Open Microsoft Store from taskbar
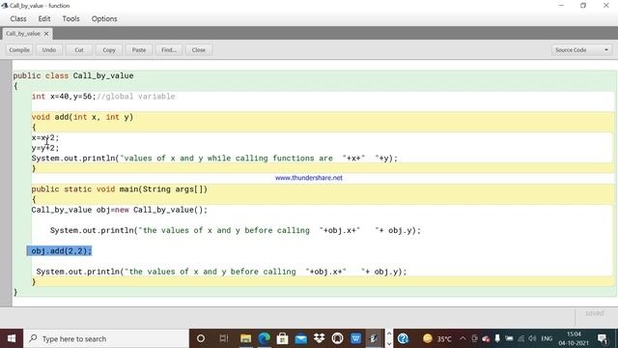618x348 pixels. 282,338
